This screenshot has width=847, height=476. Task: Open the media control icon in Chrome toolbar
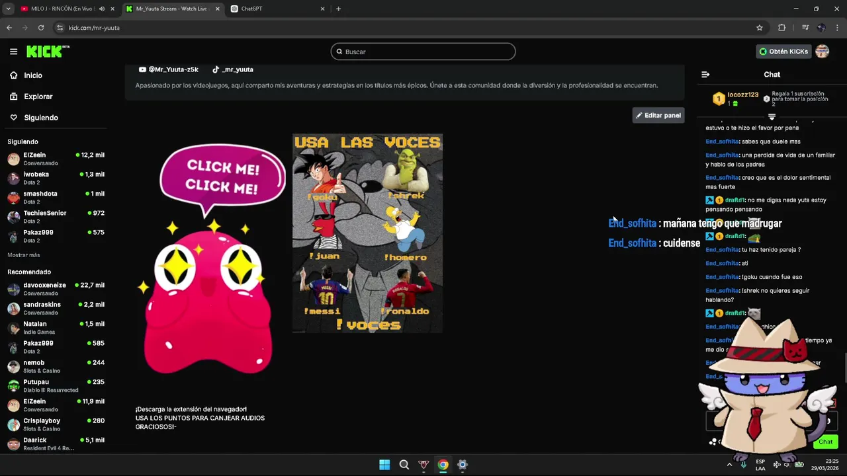coord(805,28)
